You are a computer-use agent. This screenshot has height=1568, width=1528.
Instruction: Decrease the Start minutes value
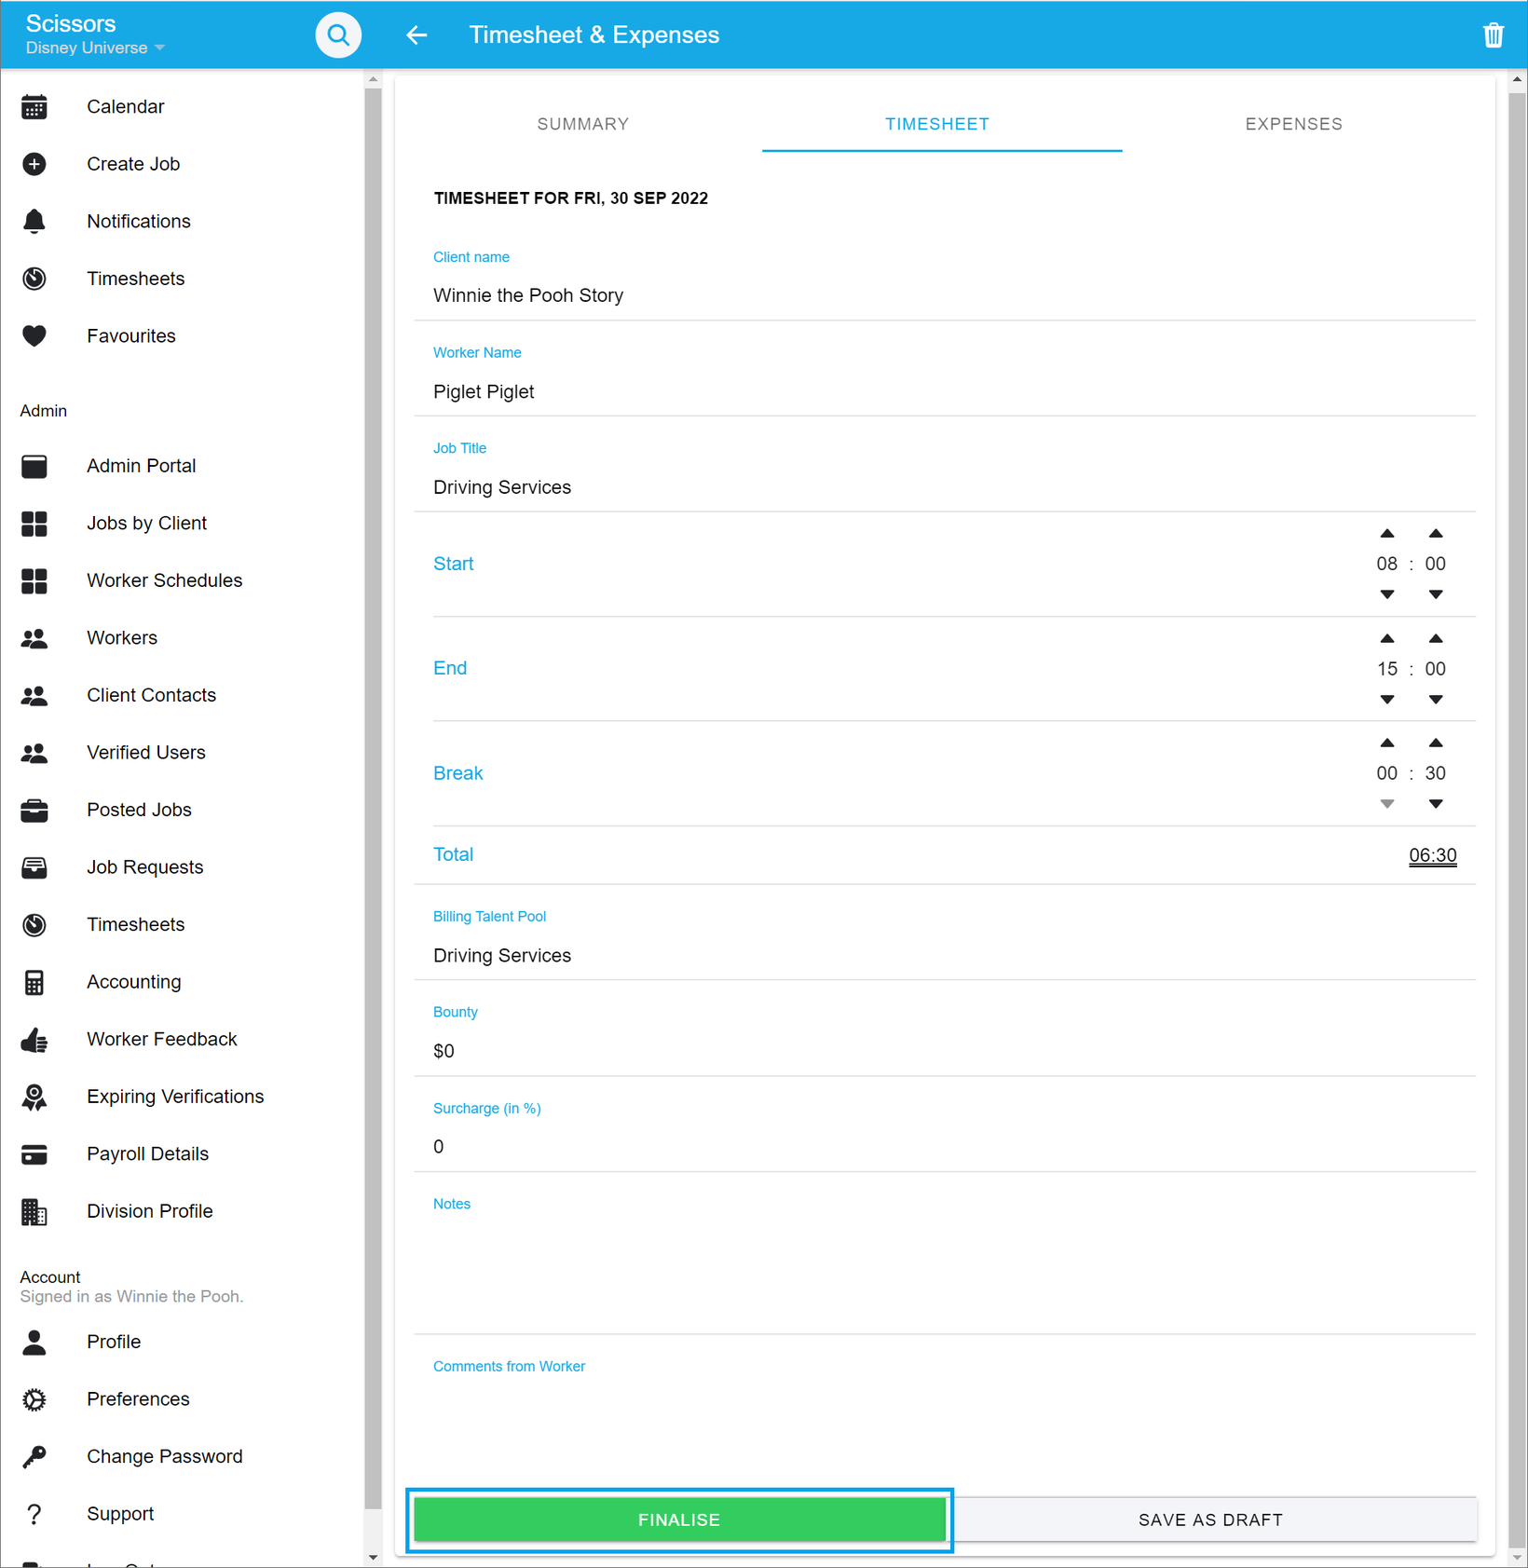1435,594
